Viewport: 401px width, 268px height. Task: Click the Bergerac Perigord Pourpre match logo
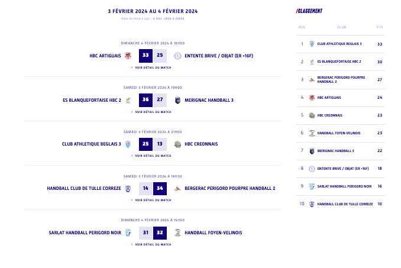[177, 189]
